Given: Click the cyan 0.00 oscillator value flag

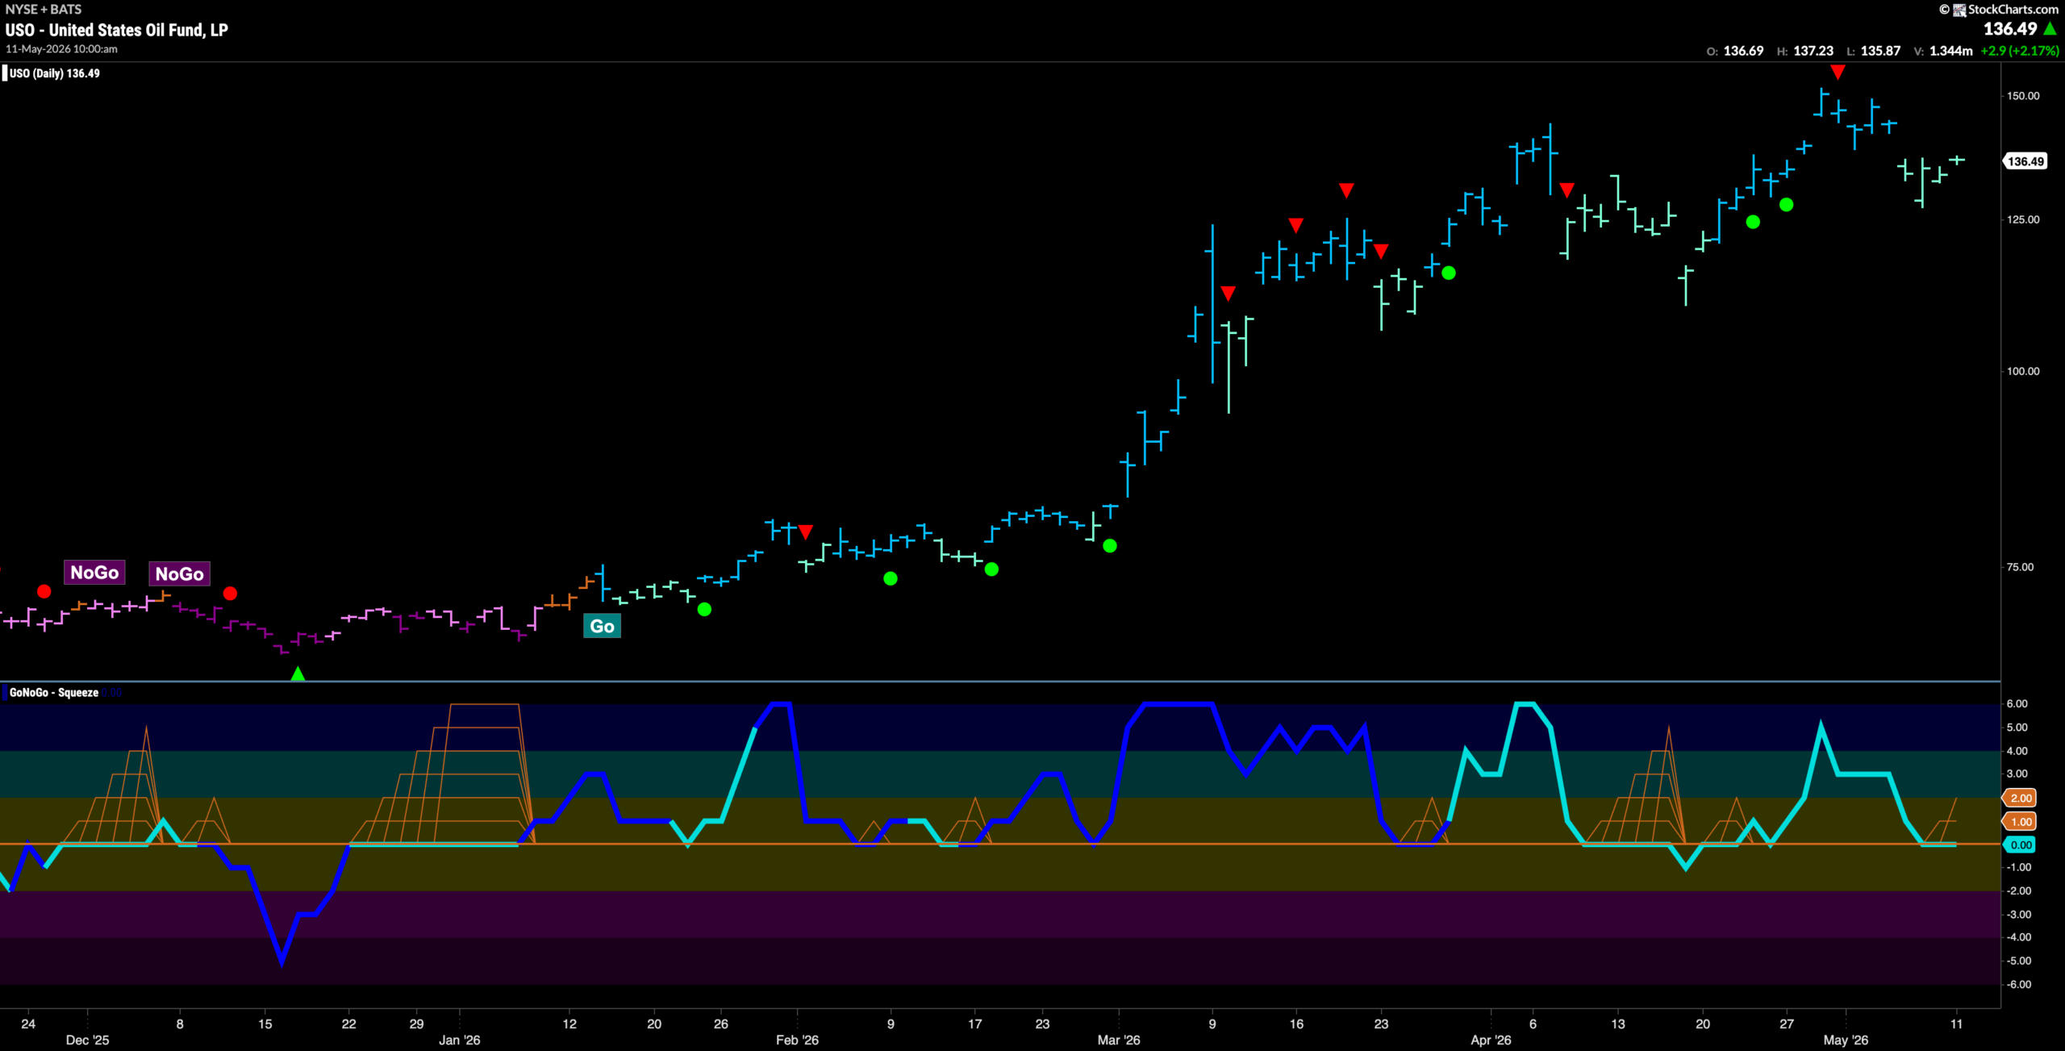Looking at the screenshot, I should point(2020,845).
